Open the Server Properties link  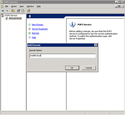click(x=40, y=29)
